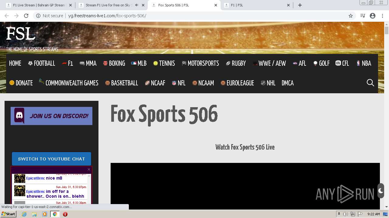Viewport: 389px width, 218px height.
Task: Click Join Us On Discord banner
Action: [51, 116]
